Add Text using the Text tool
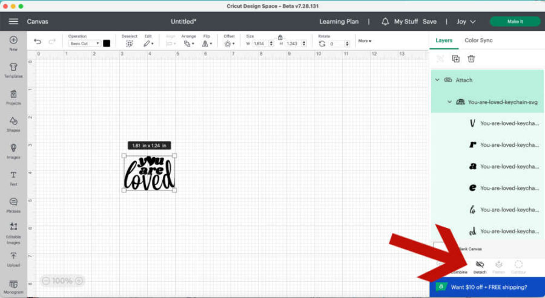The width and height of the screenshot is (545, 298). click(13, 177)
